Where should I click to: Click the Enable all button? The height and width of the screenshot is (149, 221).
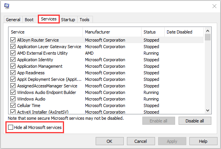coord(159,121)
